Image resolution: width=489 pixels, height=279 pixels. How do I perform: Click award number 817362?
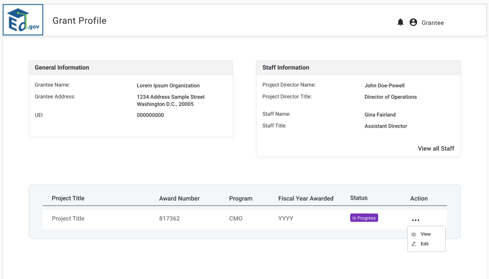point(169,218)
